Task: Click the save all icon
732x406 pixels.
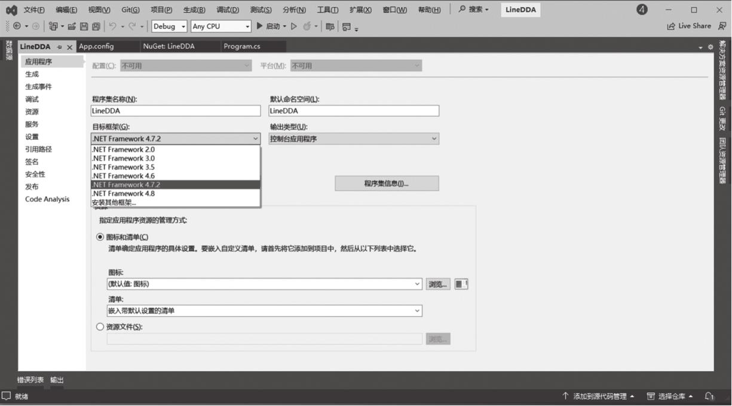Action: click(x=96, y=26)
